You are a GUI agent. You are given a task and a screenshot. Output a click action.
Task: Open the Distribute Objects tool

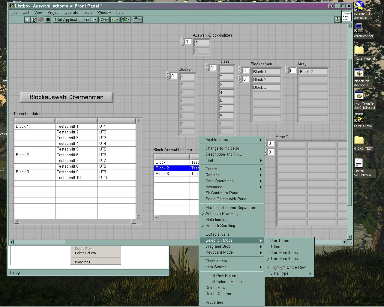tap(115, 19)
